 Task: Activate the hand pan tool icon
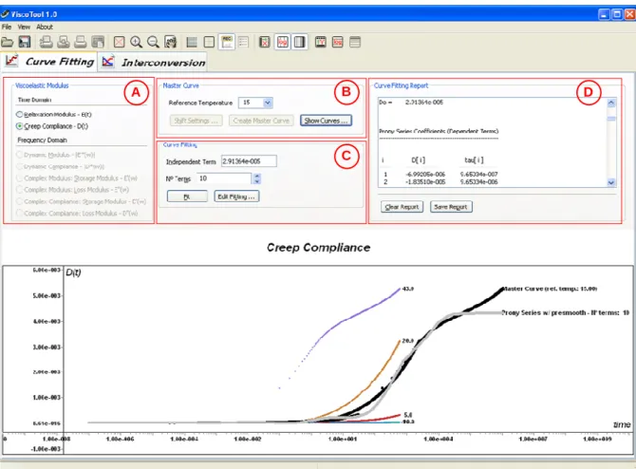click(170, 42)
